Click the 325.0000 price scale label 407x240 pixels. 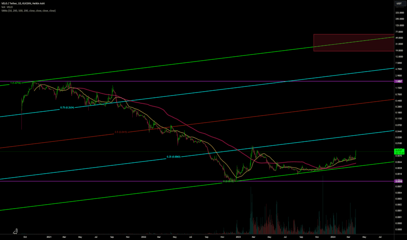tap(400, 13)
